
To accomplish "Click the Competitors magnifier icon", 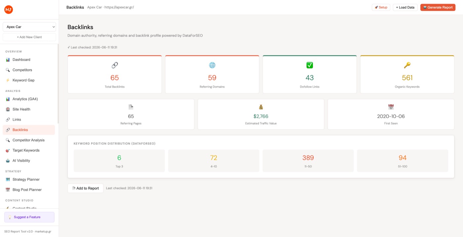I will tap(8, 70).
